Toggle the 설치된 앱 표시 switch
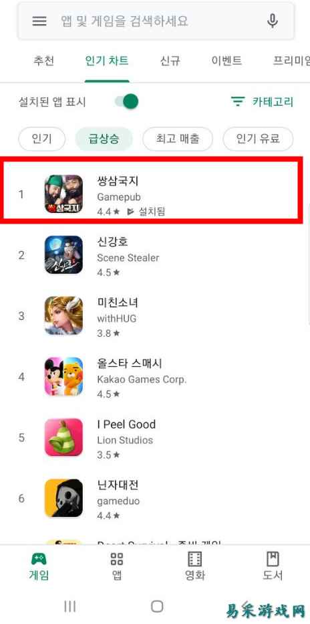The height and width of the screenshot is (624, 310). [127, 102]
